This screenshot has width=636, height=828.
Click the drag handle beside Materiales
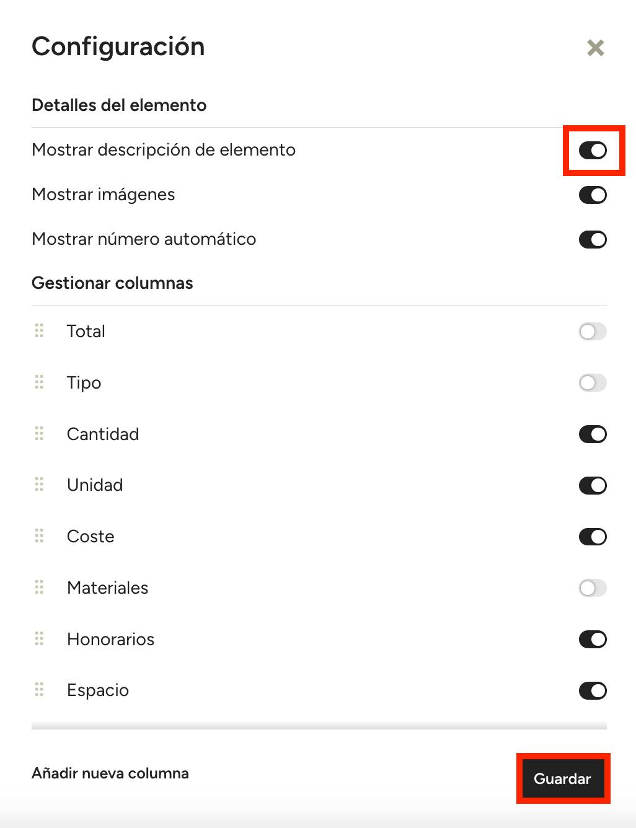tap(39, 588)
